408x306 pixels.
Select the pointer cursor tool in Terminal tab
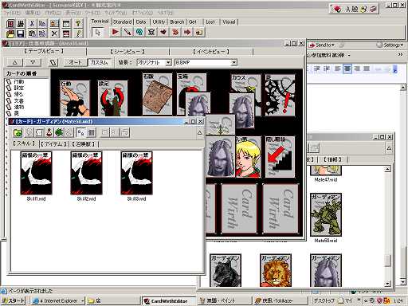[97, 32]
